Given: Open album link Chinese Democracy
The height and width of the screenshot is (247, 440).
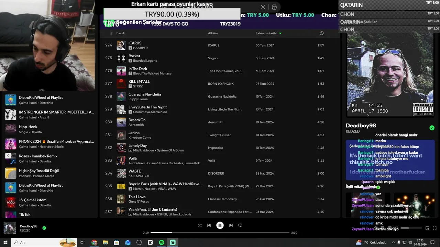Looking at the screenshot, I should click(222, 199).
